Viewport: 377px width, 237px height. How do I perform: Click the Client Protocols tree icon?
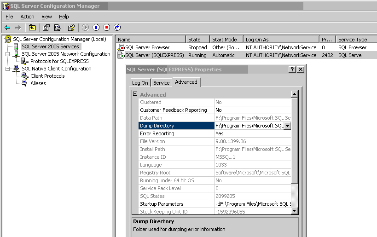point(25,76)
